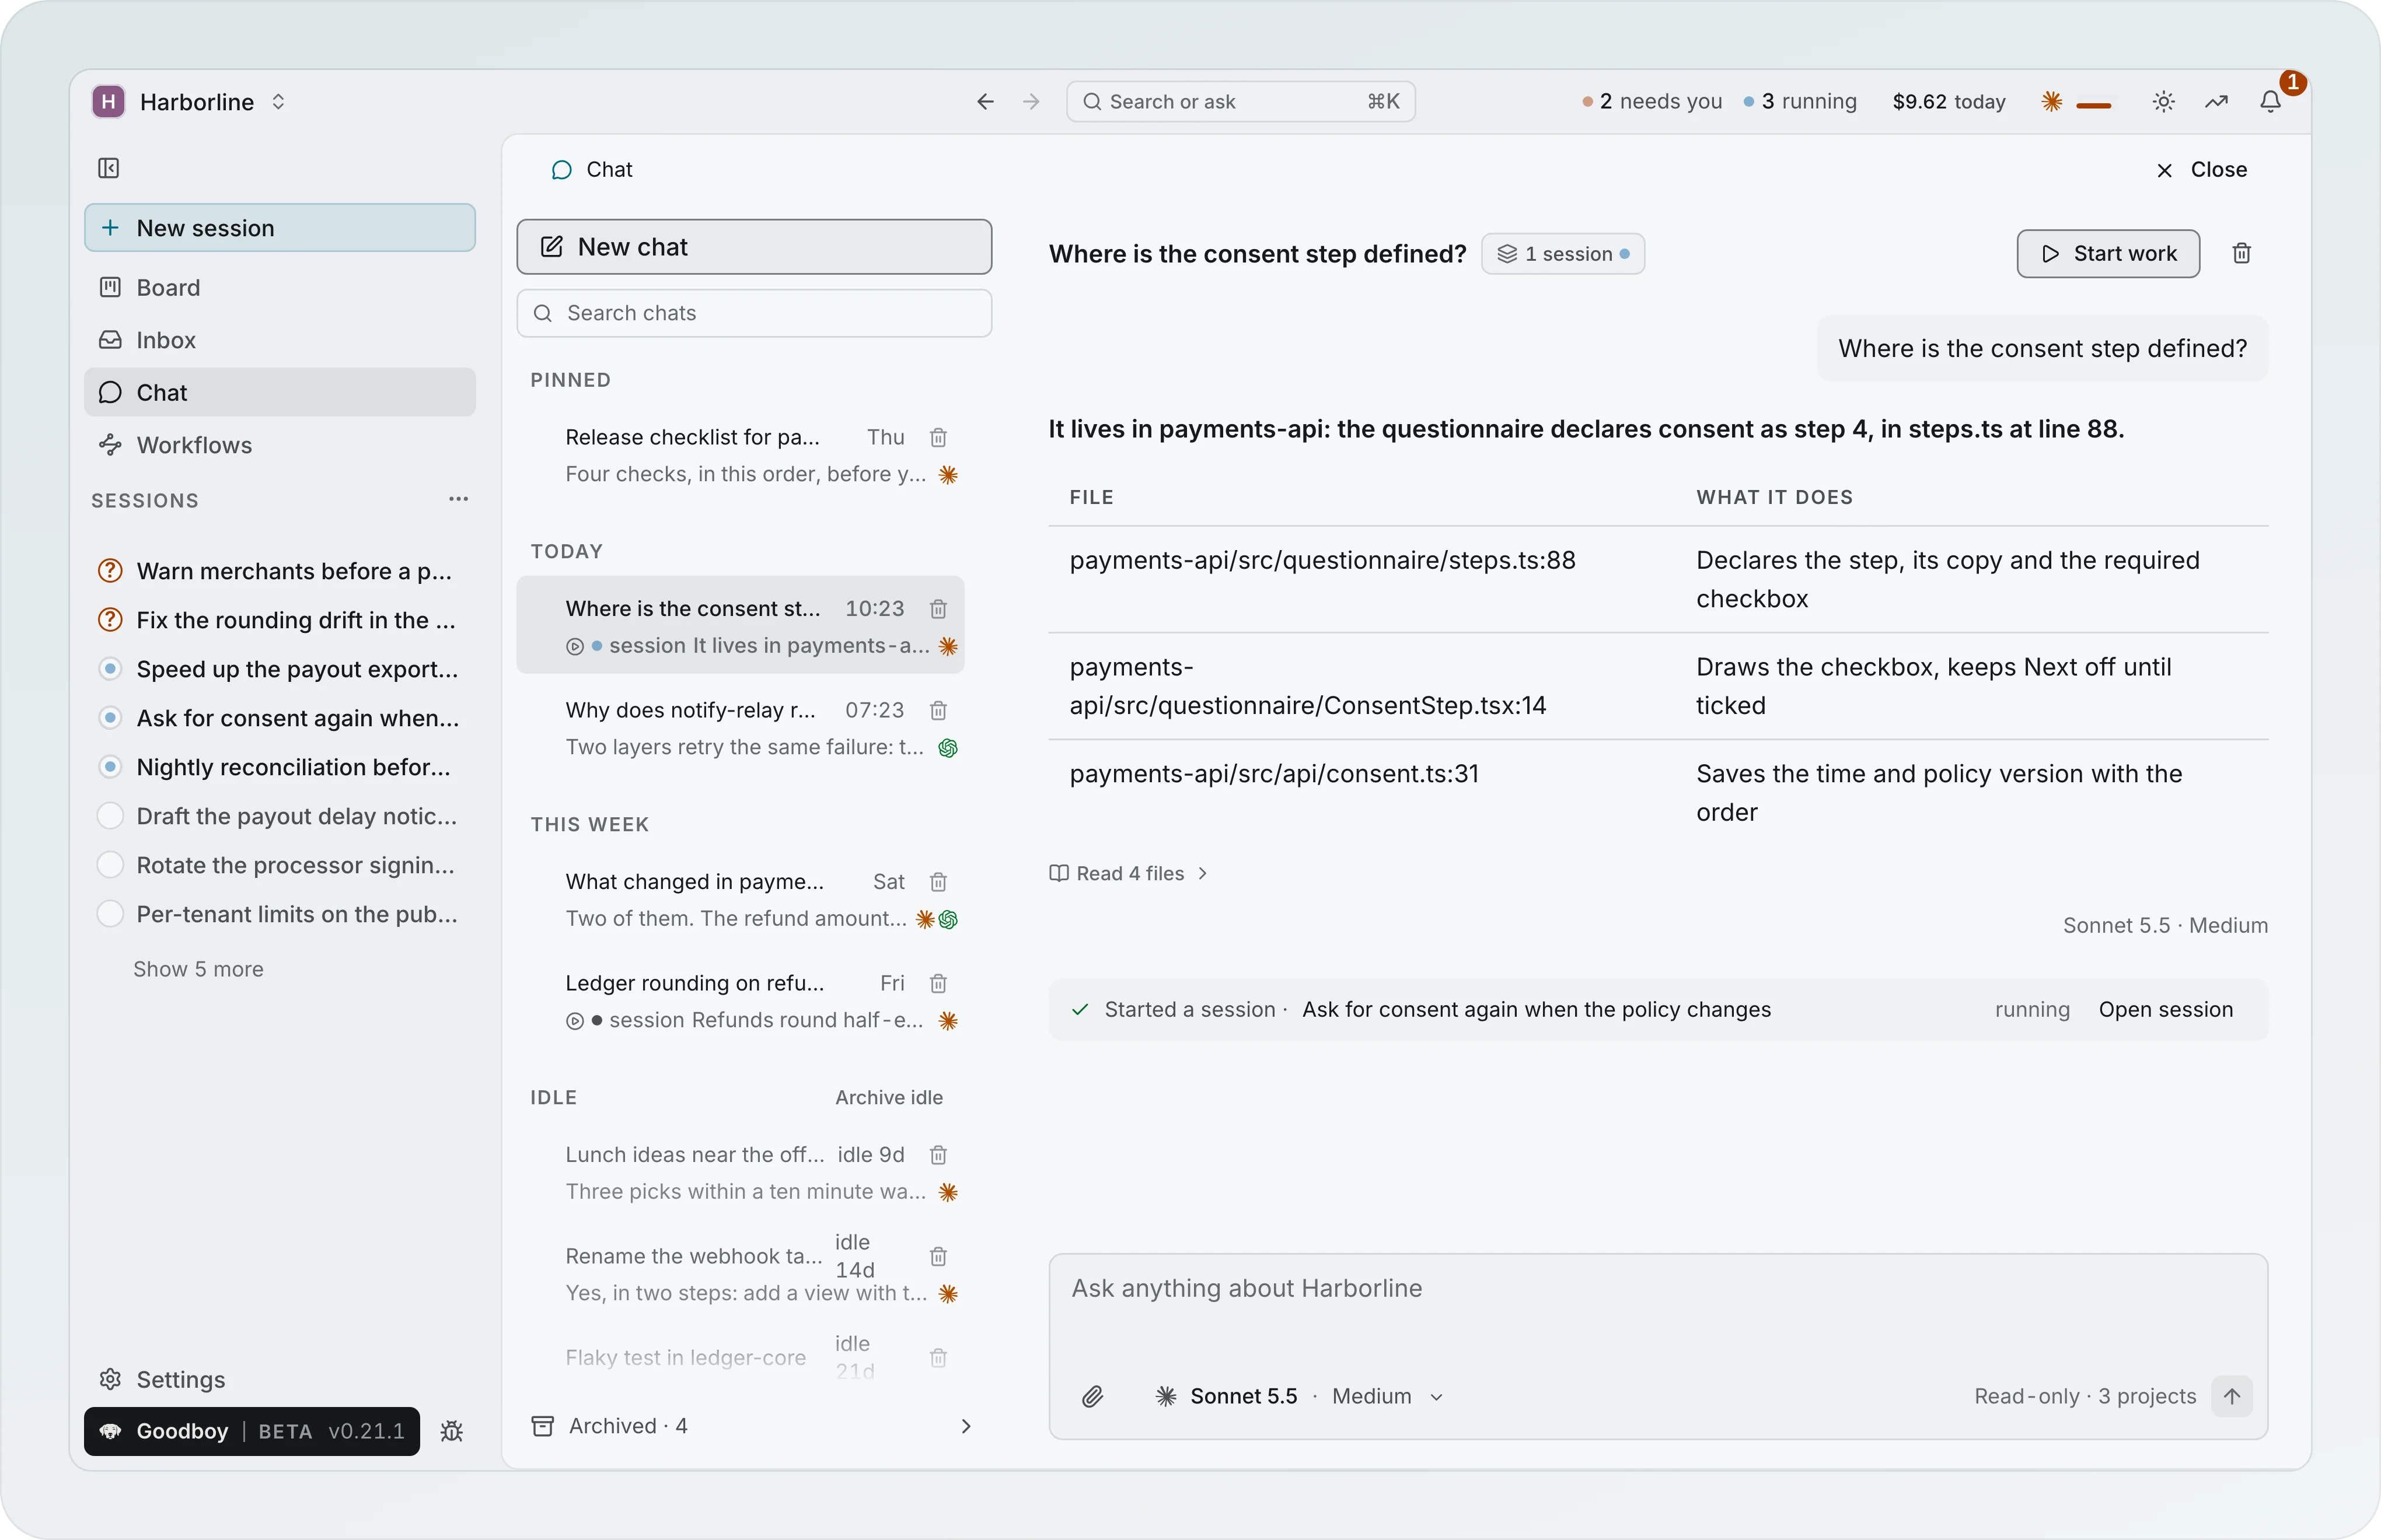
Task: Open the 1 session badge
Action: (x=1563, y=254)
